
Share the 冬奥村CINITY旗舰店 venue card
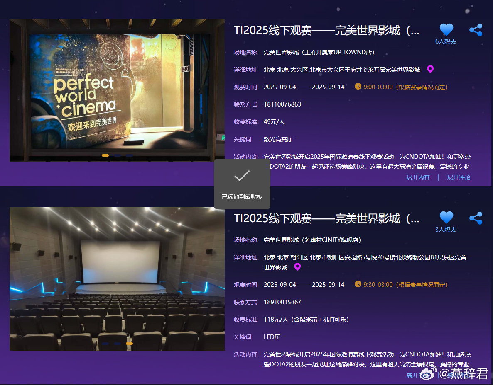pos(476,218)
